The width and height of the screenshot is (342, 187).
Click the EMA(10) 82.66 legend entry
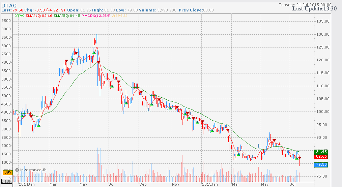(x=39, y=16)
